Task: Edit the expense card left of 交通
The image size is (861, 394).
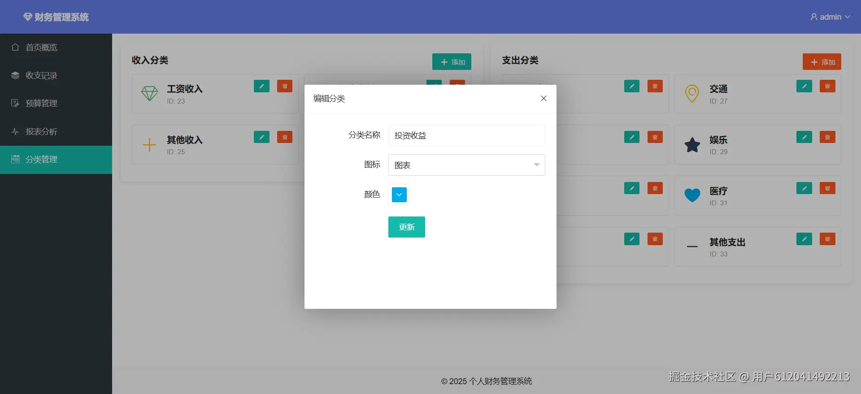Action: [632, 86]
